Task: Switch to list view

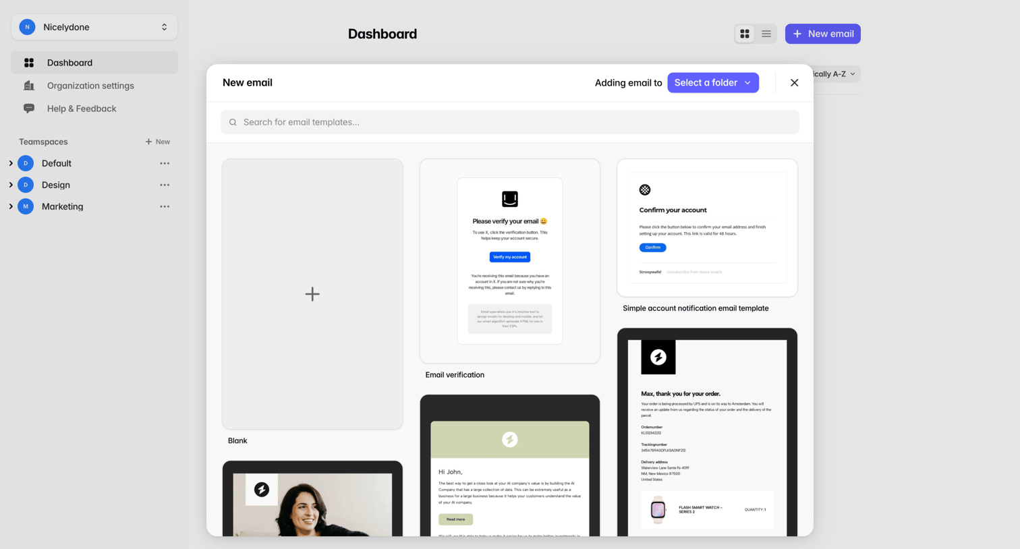Action: 766,34
